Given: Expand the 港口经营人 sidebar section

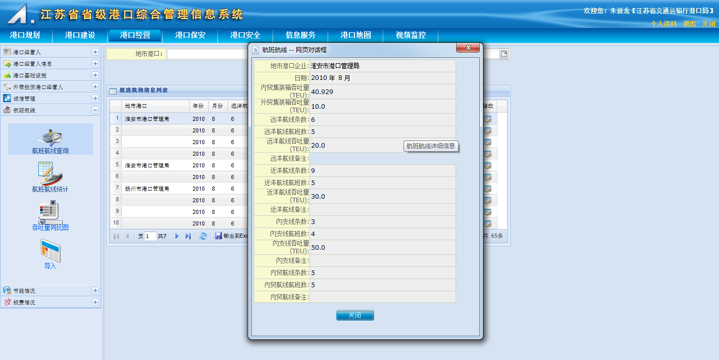Looking at the screenshot, I should [95, 52].
